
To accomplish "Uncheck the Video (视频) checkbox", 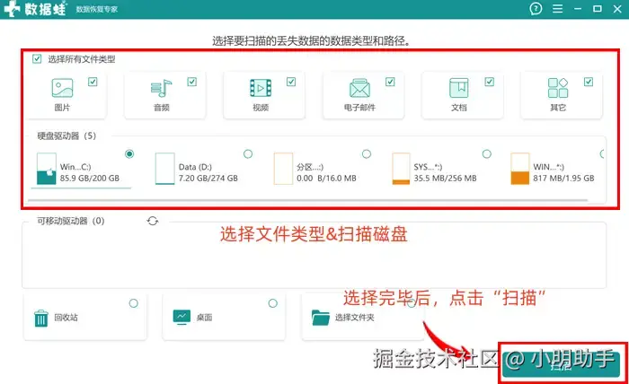I will tap(291, 82).
